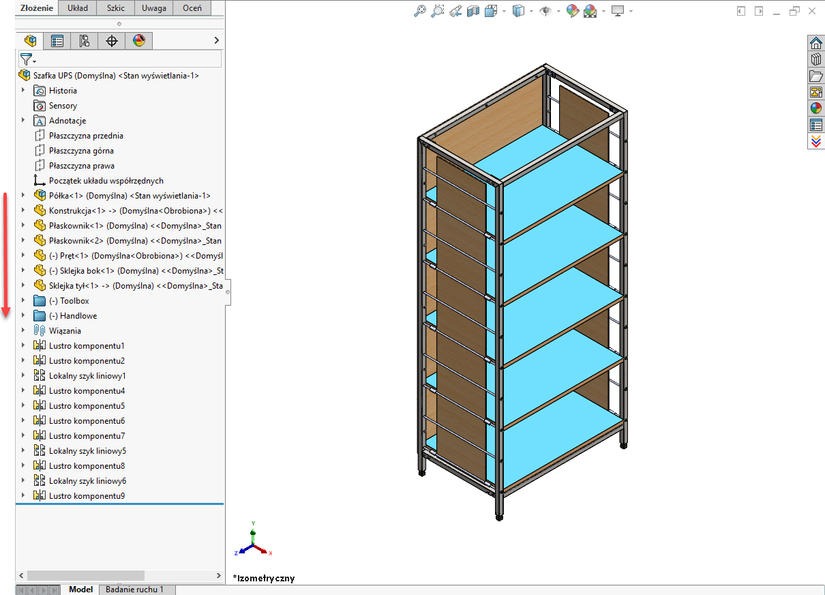Open Apply Scene dropdown arrow

(x=603, y=12)
